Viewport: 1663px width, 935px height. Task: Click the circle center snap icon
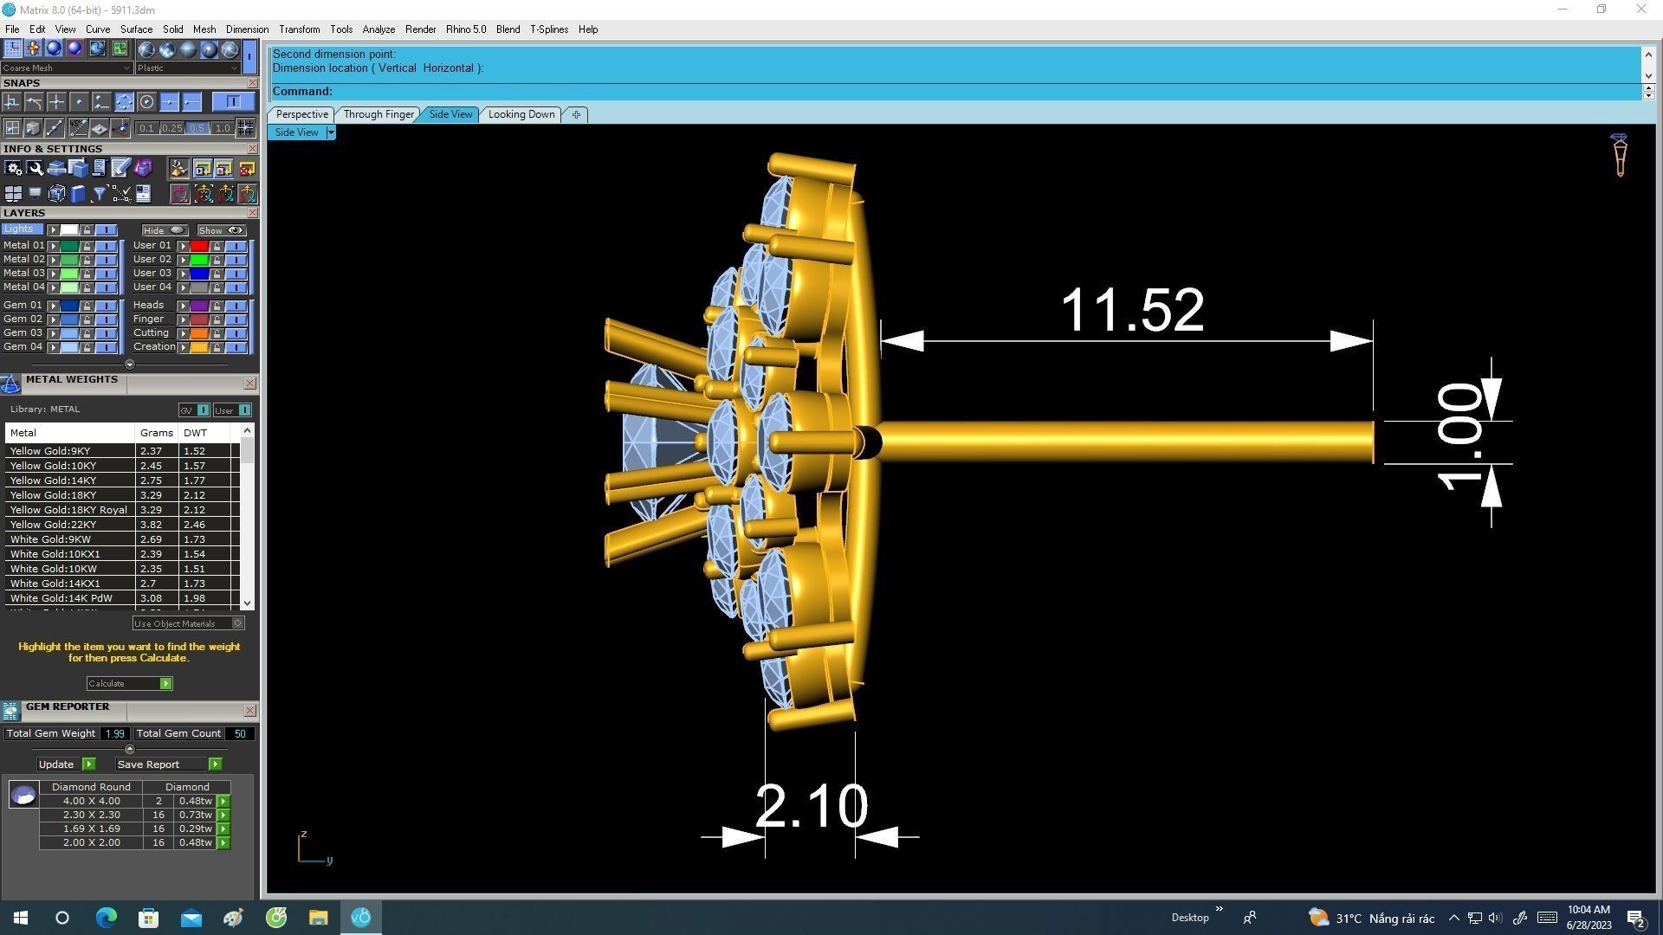click(x=147, y=102)
